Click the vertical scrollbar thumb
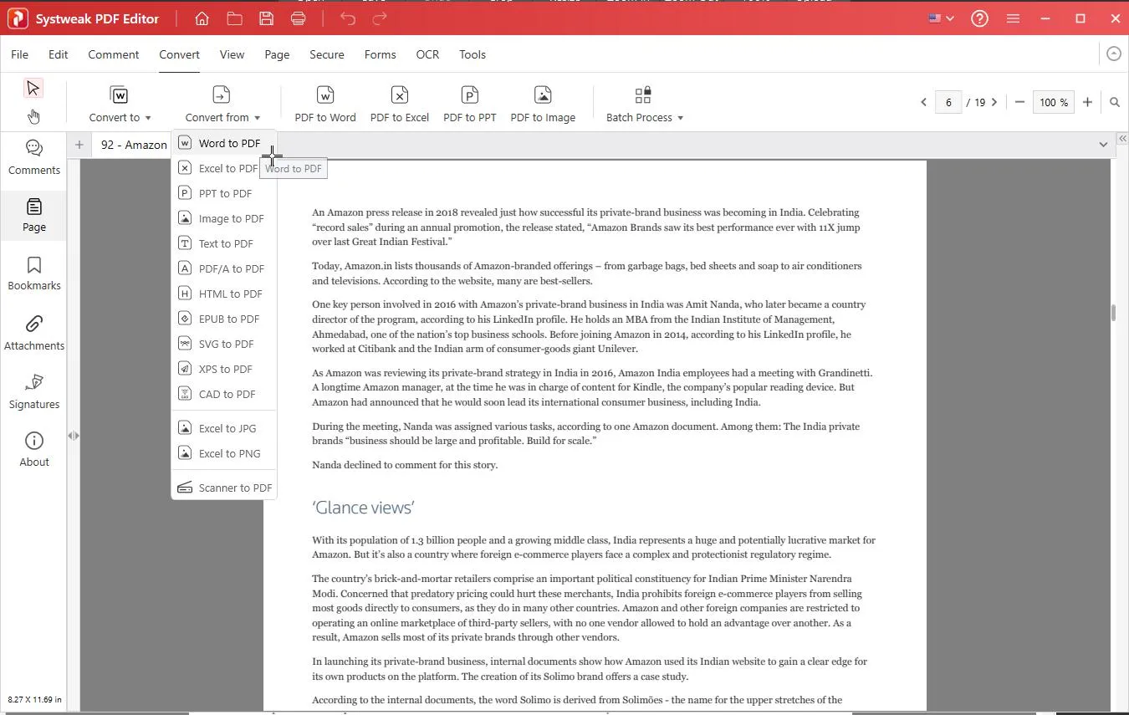 click(x=1113, y=313)
